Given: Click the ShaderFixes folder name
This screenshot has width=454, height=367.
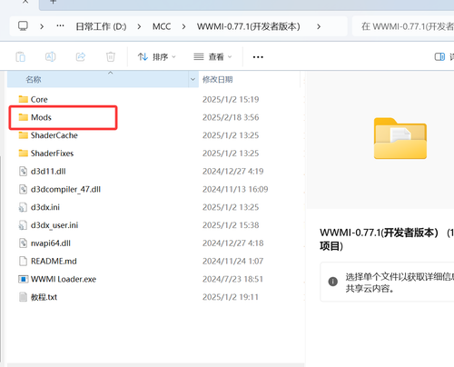Looking at the screenshot, I should (52, 154).
